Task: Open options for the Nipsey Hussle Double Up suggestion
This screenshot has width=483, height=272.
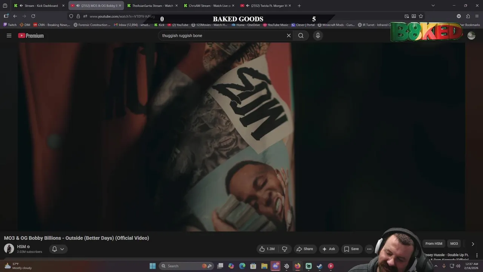Action: [477, 255]
